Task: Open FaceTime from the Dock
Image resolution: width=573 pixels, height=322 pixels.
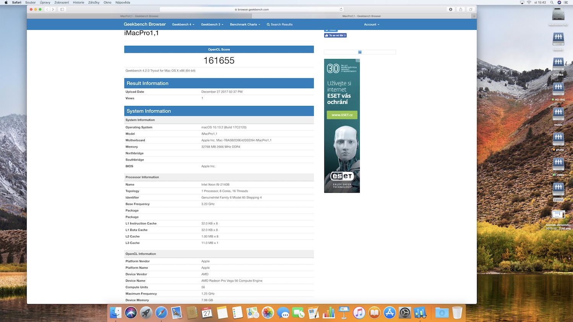Action: click(x=298, y=313)
